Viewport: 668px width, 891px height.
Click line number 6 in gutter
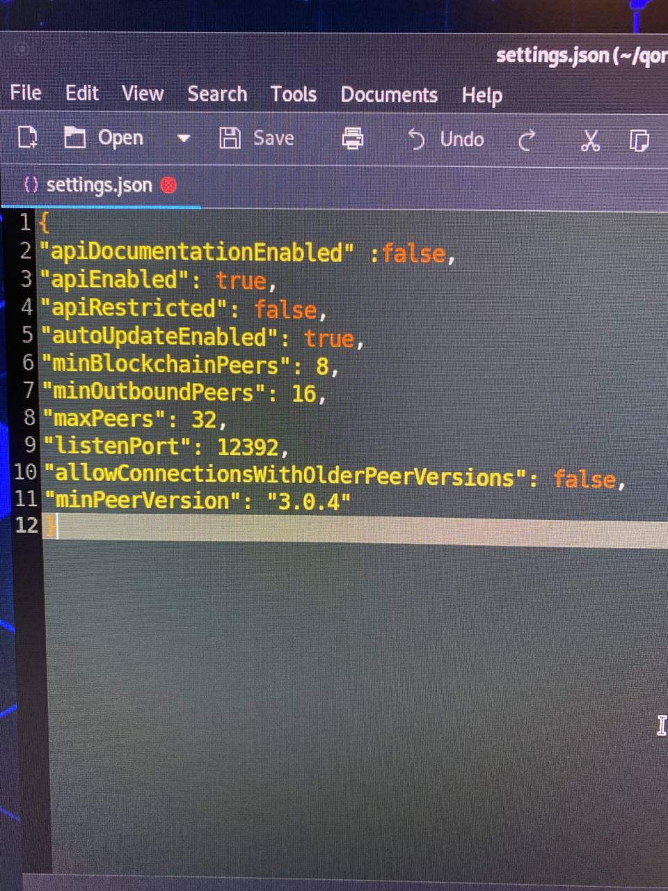coord(28,363)
